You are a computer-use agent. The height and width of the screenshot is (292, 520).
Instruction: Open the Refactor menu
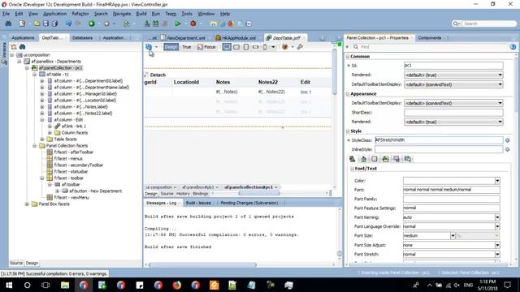coord(80,14)
